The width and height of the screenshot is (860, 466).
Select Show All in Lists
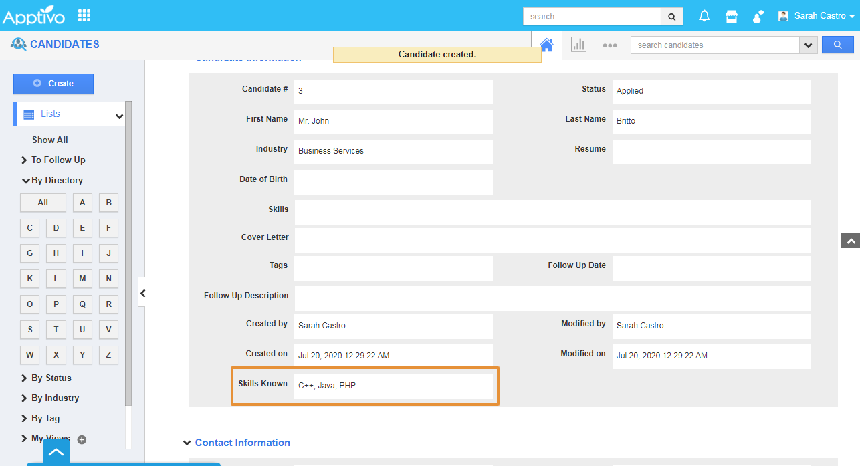click(x=49, y=140)
